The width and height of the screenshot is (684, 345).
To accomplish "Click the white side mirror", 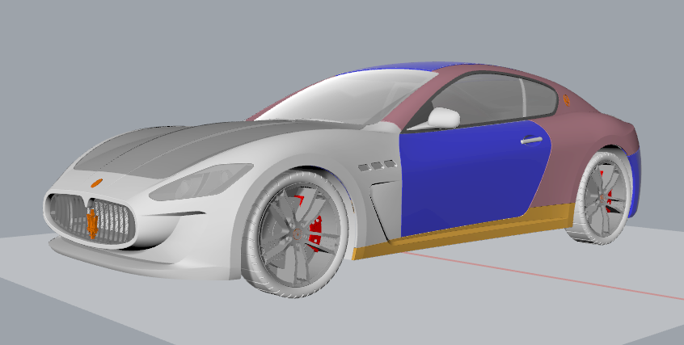I will (x=443, y=118).
